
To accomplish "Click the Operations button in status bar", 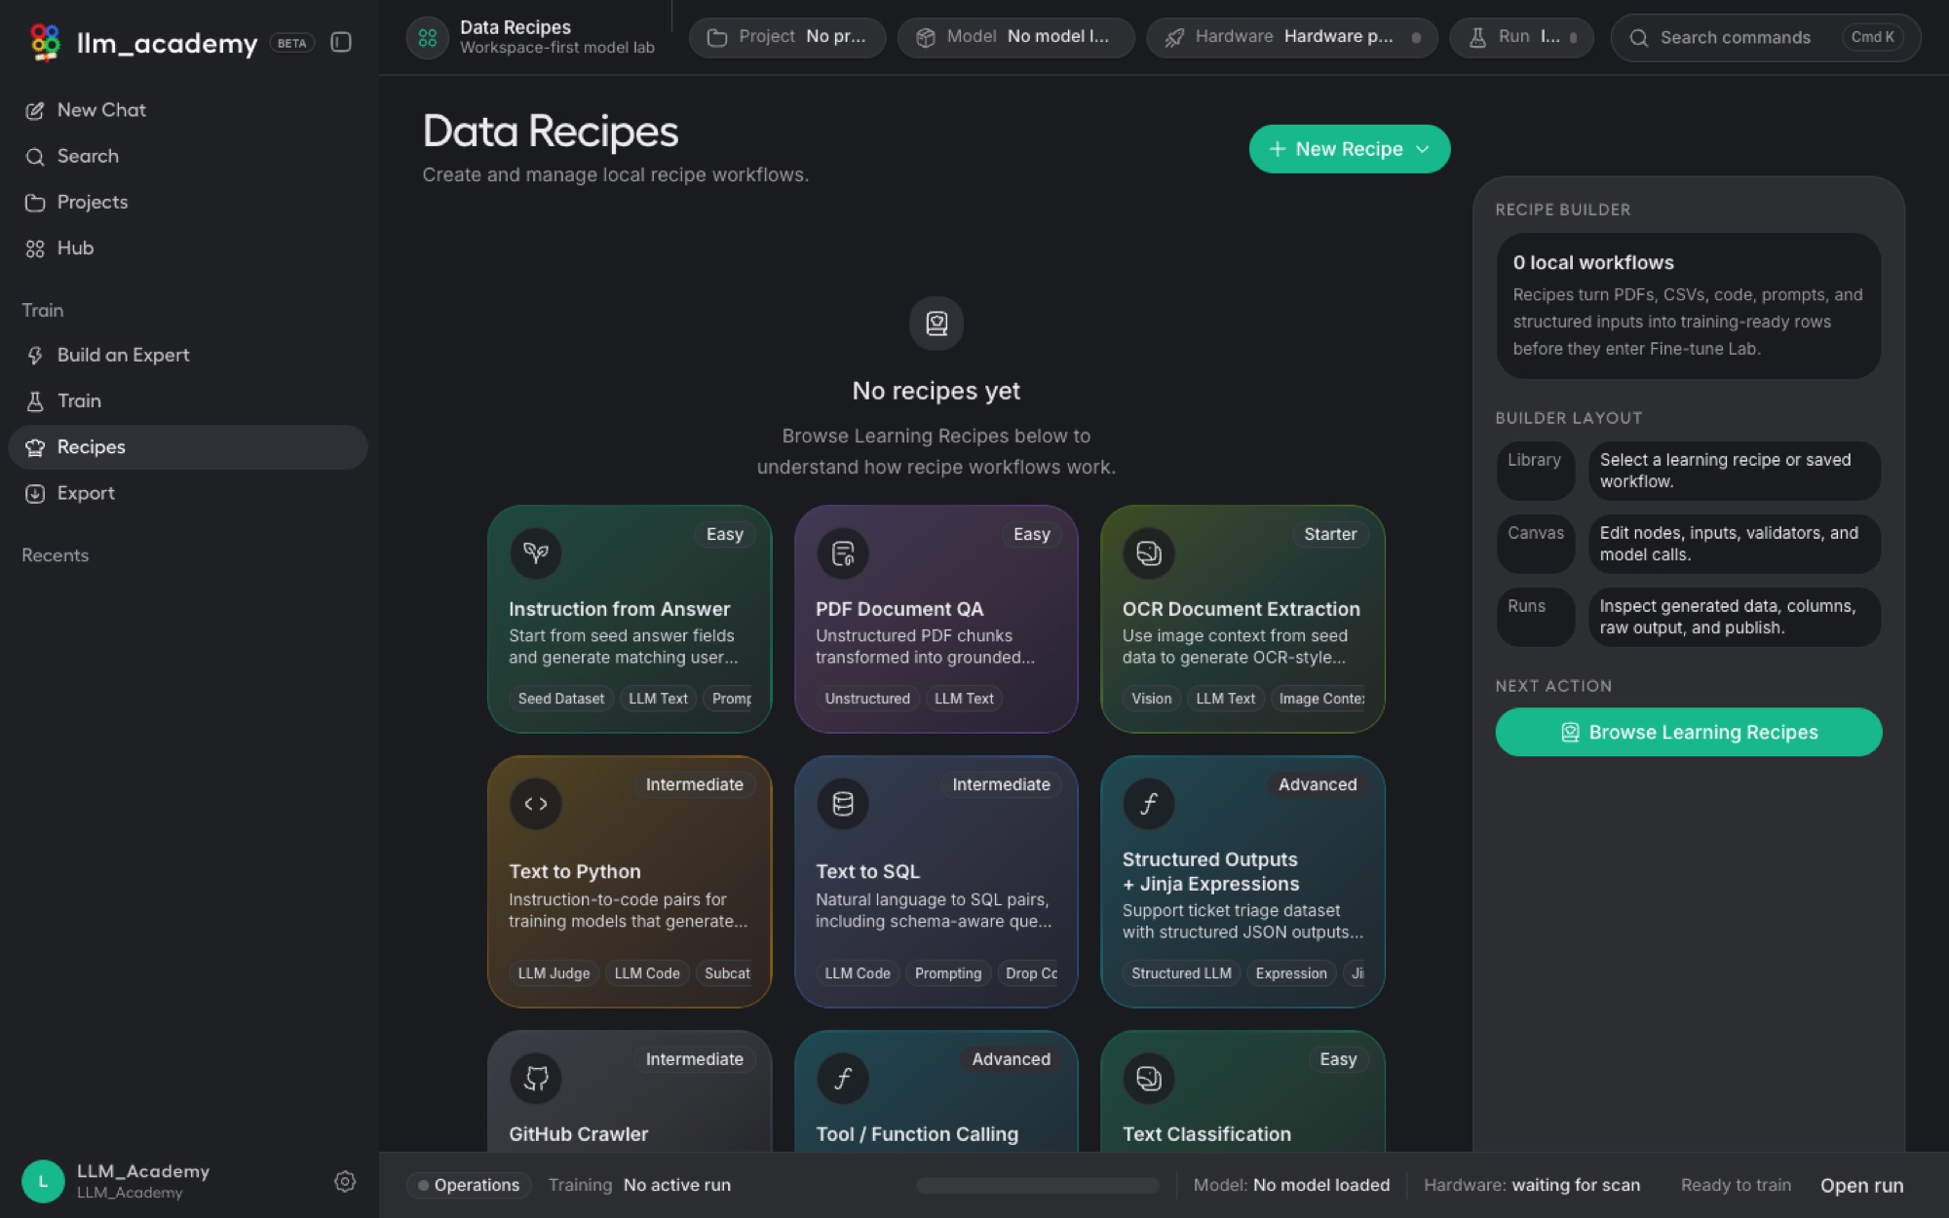I will [x=469, y=1185].
